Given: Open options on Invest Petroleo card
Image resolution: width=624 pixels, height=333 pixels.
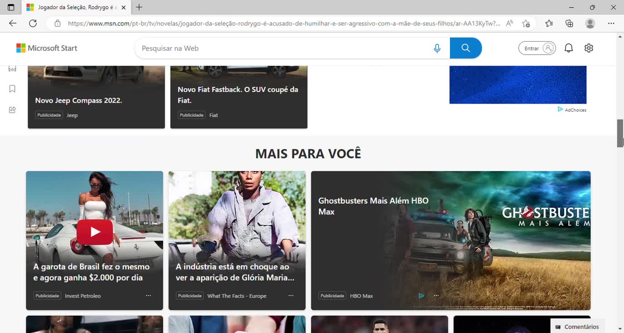Looking at the screenshot, I should (x=148, y=295).
